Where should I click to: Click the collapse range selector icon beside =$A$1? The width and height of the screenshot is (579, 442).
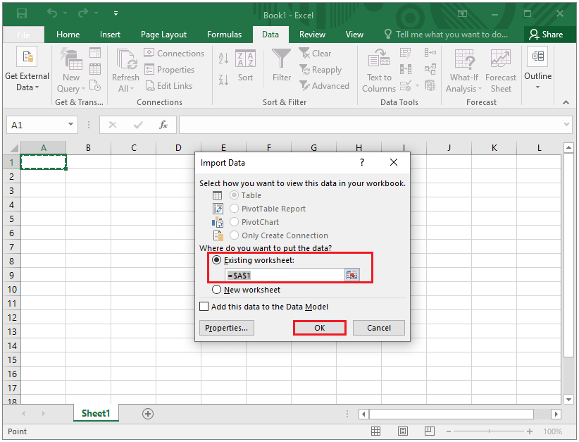351,275
